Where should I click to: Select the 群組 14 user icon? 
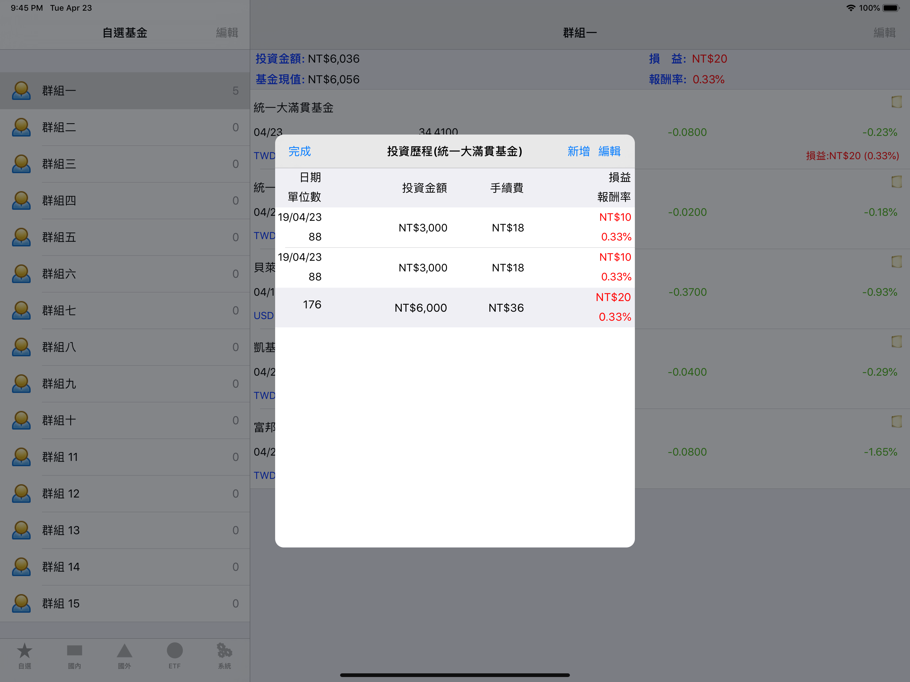point(21,566)
